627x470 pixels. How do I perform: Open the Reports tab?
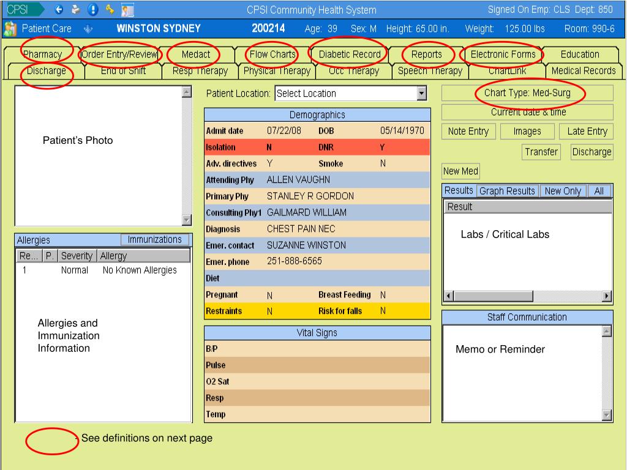tap(426, 54)
